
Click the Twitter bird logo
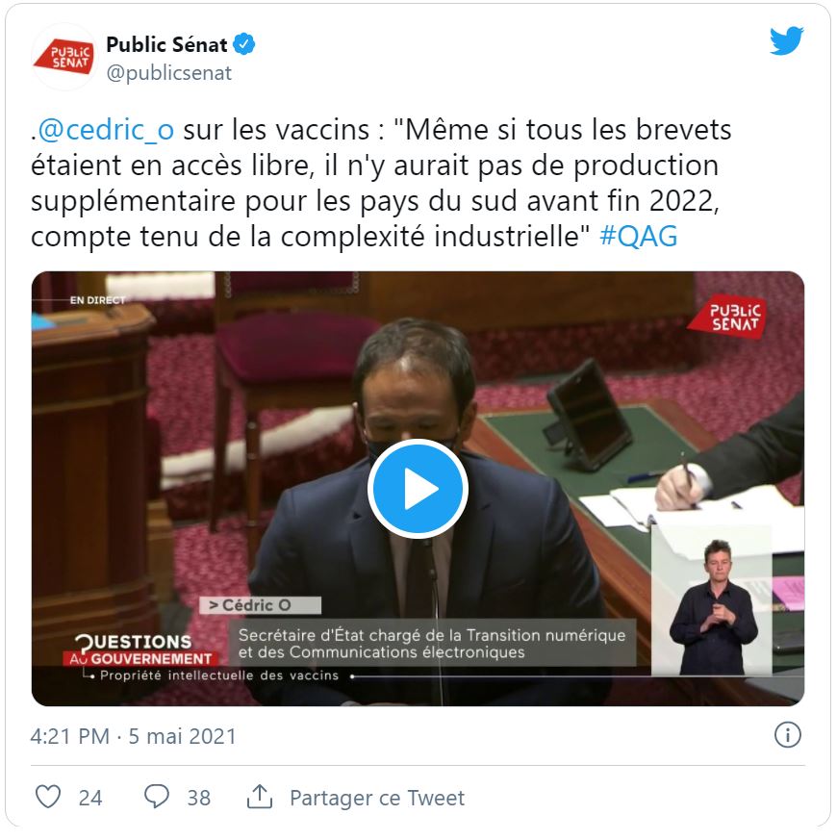point(787,40)
